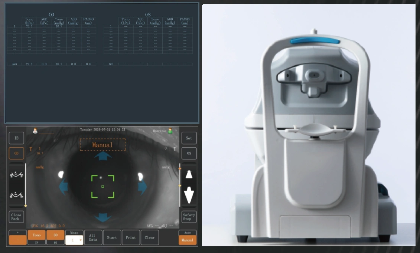Click the blue left alignment arrow
Viewport: 420px width, 253px height.
[64, 185]
